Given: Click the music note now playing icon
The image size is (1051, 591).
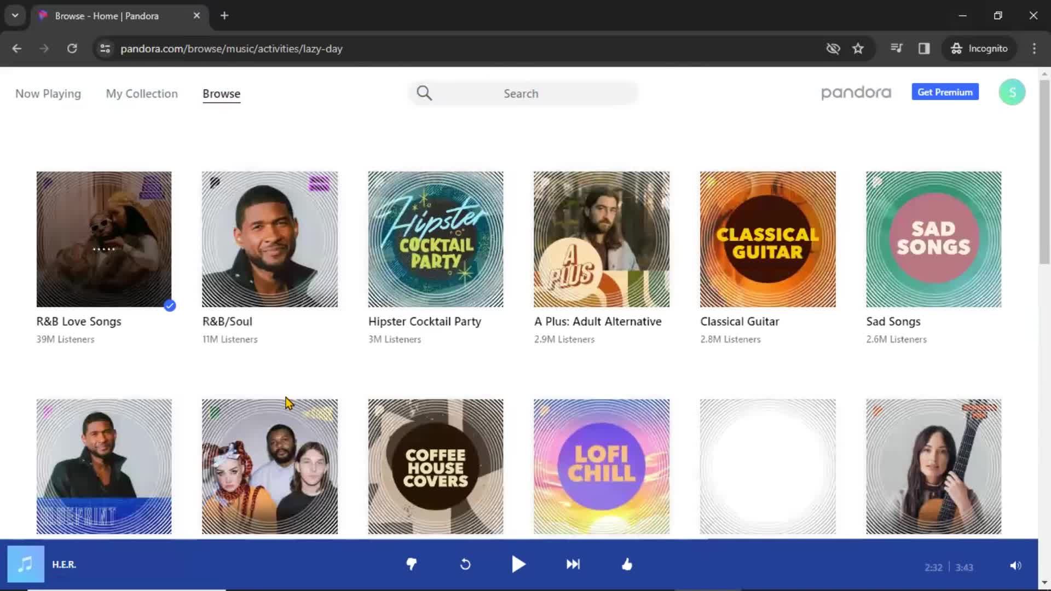Looking at the screenshot, I should point(25,564).
